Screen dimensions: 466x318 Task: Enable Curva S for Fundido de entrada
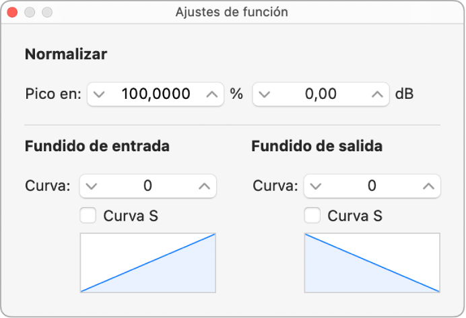pos(88,216)
